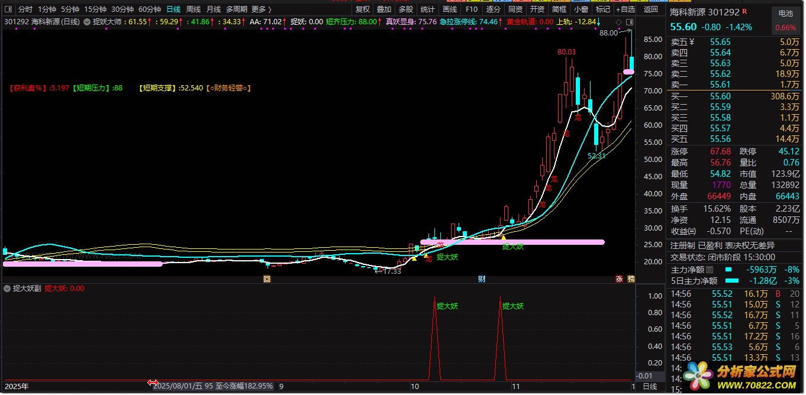806x395 pixels.
Task: Expand the 捉大妖副 sub-indicator dropdown arrow
Action: pyautogui.click(x=7, y=289)
